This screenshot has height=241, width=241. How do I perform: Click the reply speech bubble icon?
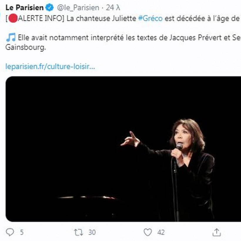(10, 232)
